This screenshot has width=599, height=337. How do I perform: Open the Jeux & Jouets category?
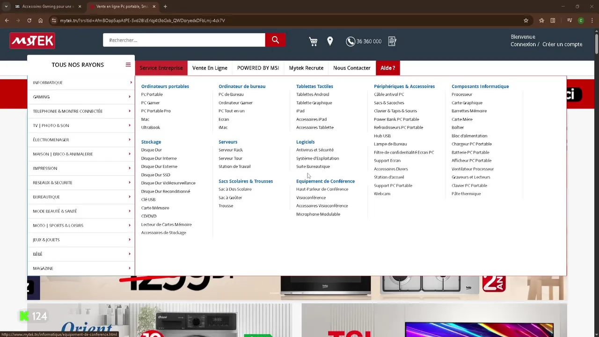tap(81, 240)
